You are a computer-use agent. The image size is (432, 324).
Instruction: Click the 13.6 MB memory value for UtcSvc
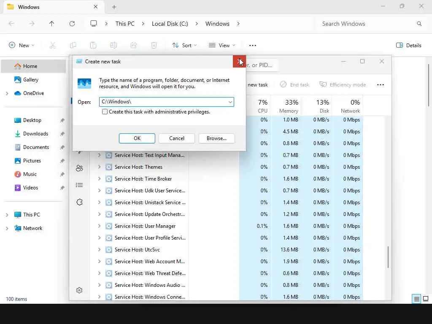coord(289,250)
